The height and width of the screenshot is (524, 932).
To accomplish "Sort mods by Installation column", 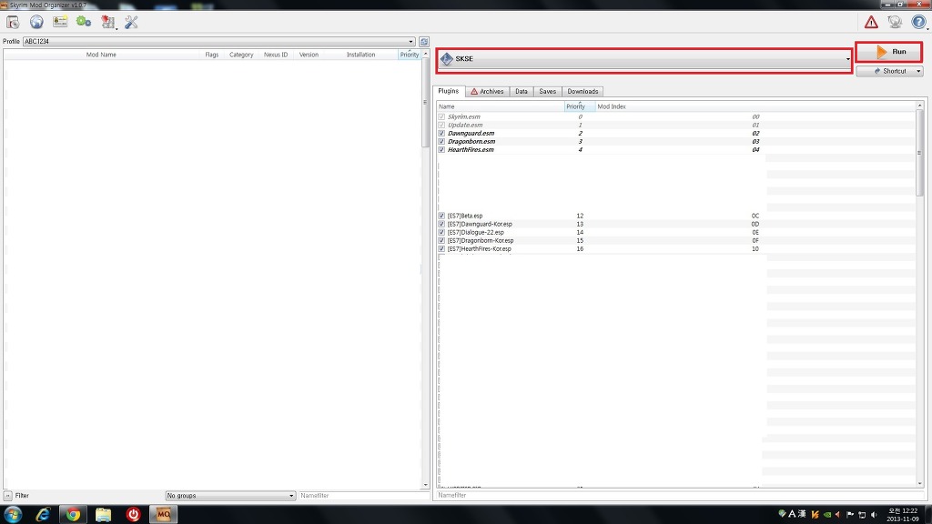I will [360, 55].
